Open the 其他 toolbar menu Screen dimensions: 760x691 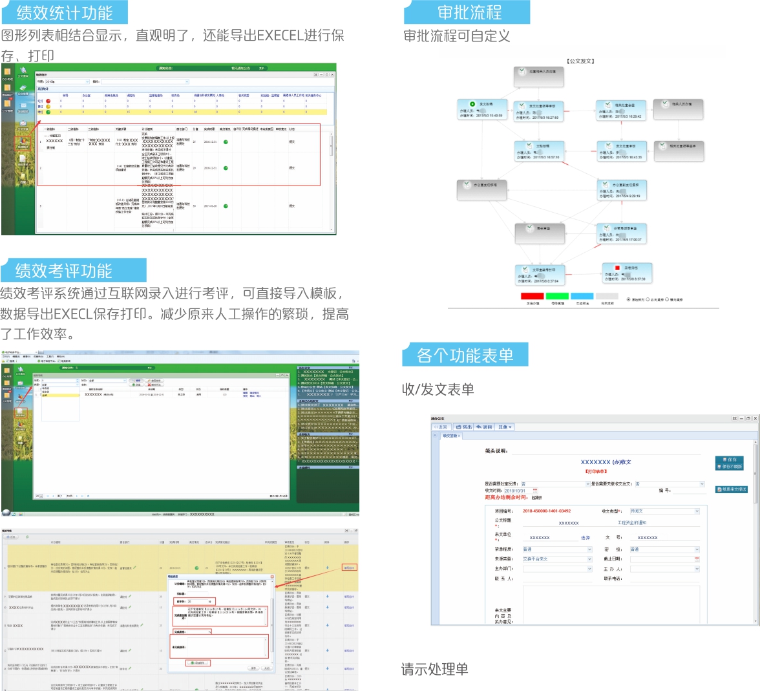(505, 427)
